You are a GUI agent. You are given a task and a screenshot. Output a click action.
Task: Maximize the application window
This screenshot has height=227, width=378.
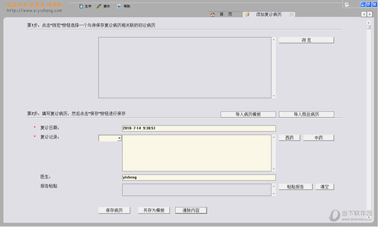tap(369, 4)
